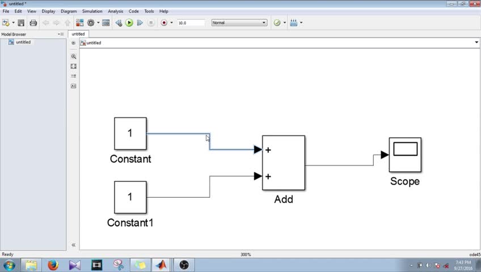The width and height of the screenshot is (481, 272).
Task: Click the Step Forward button
Action: coord(140,23)
